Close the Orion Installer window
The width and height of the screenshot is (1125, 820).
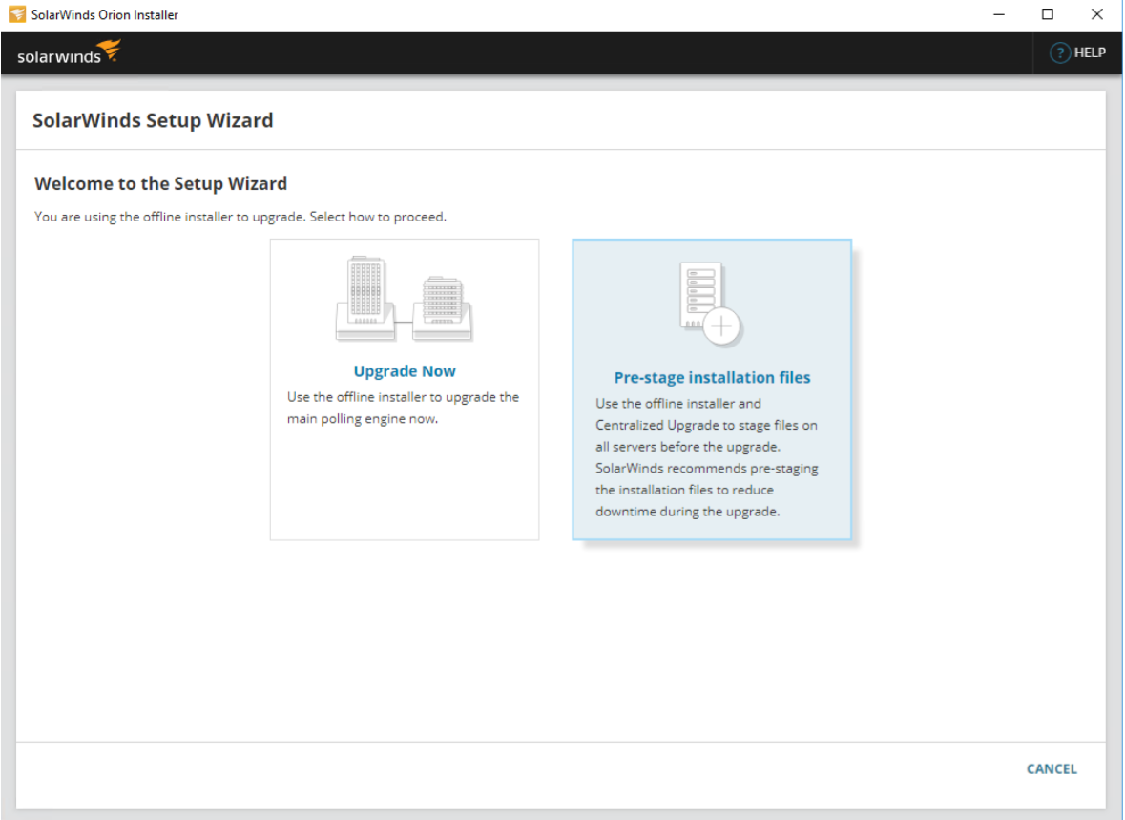pyautogui.click(x=1097, y=14)
